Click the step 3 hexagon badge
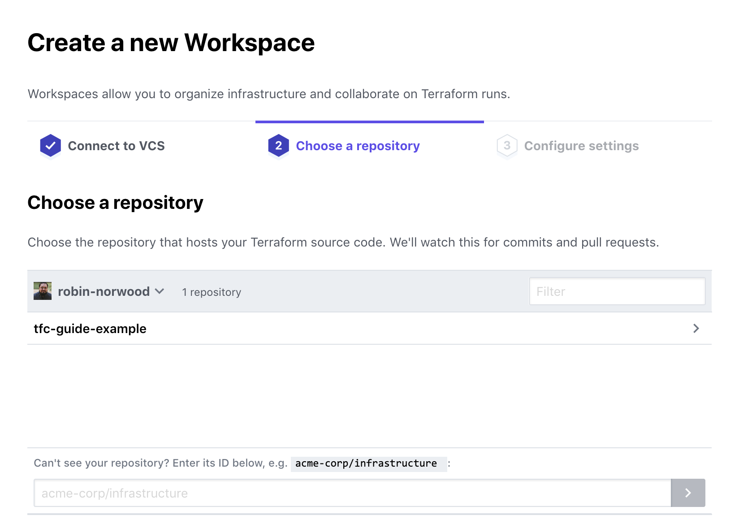The height and width of the screenshot is (524, 739). 507,146
